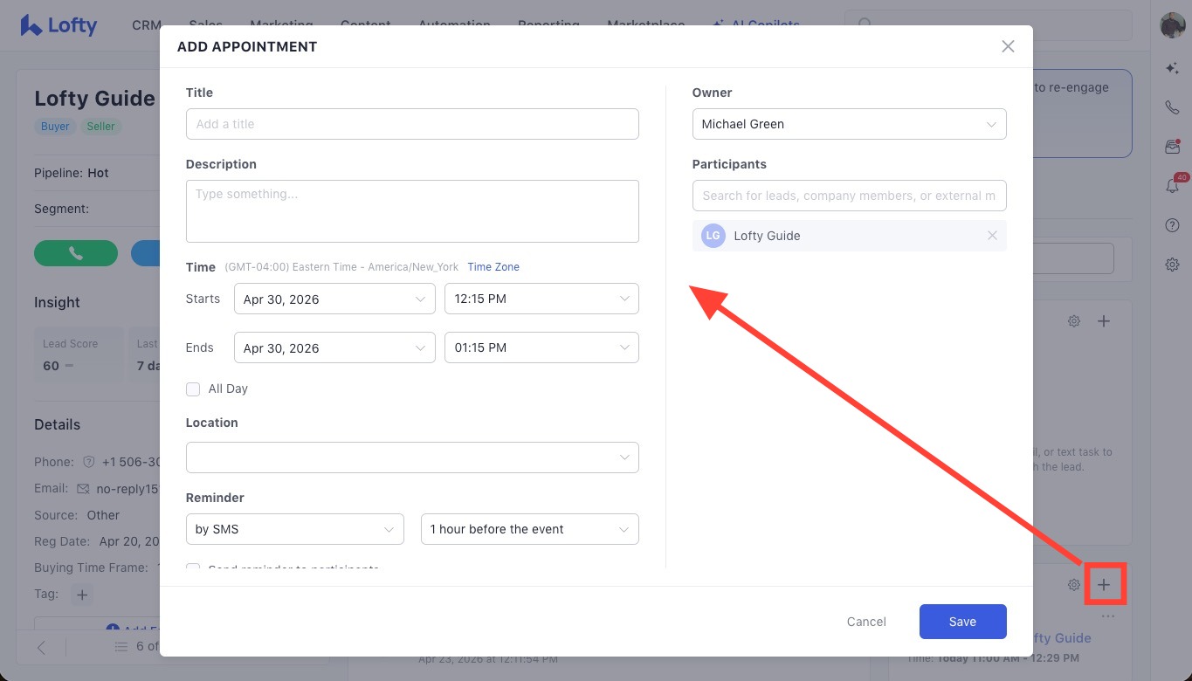Open the 'by SMS' reminder method dropdown
The image size is (1192, 681).
click(x=295, y=529)
